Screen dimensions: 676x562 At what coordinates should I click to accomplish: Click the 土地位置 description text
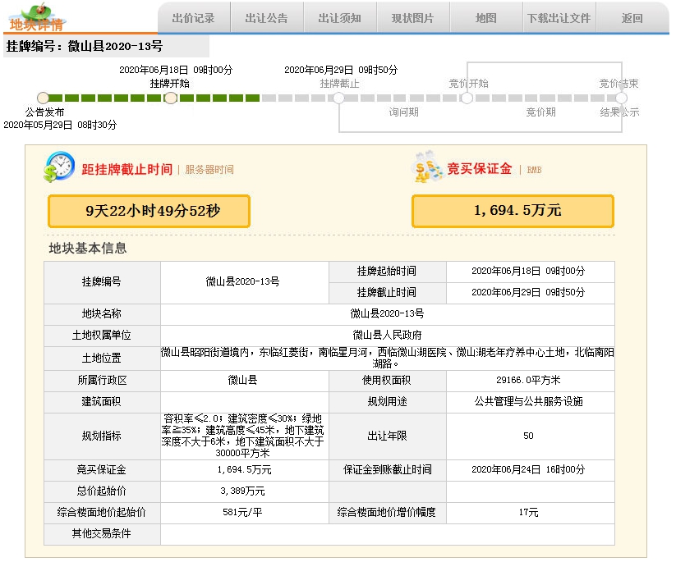coord(387,358)
